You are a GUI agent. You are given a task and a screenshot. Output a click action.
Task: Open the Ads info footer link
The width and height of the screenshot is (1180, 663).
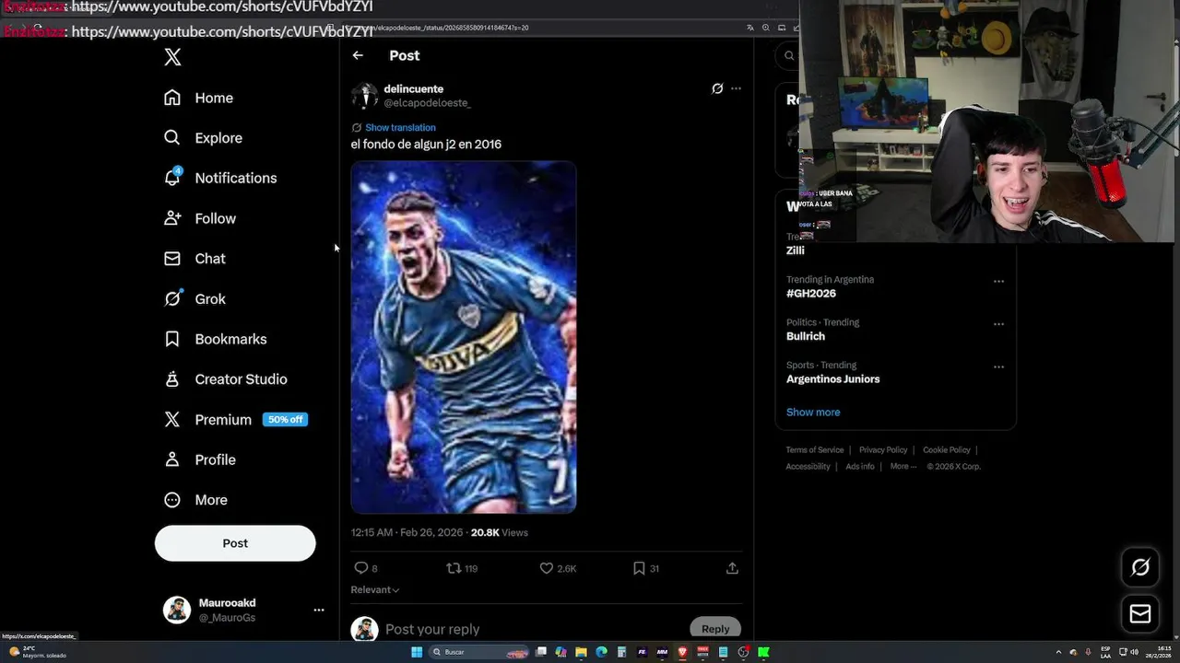(860, 467)
